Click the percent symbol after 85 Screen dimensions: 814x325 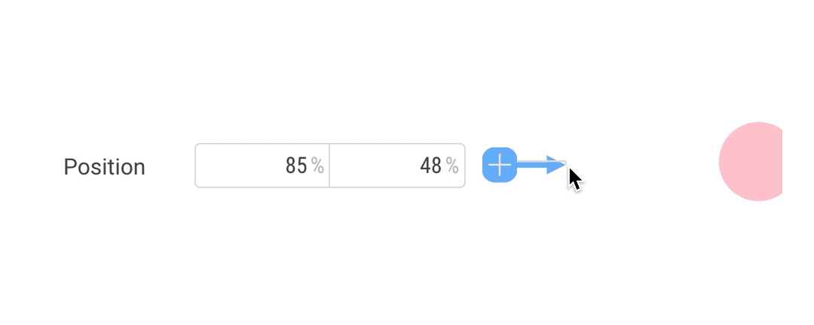tap(318, 166)
